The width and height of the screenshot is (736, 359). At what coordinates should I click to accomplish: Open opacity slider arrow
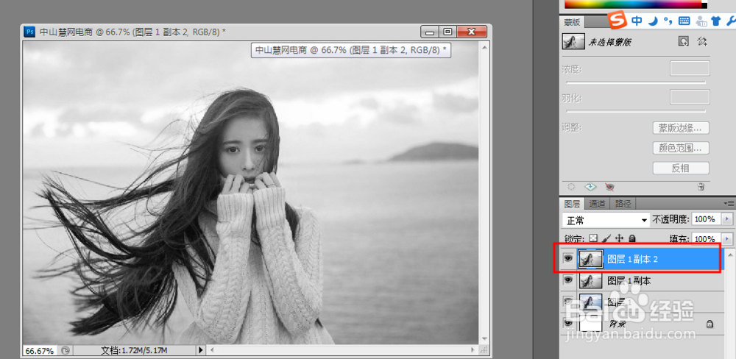[x=728, y=219]
